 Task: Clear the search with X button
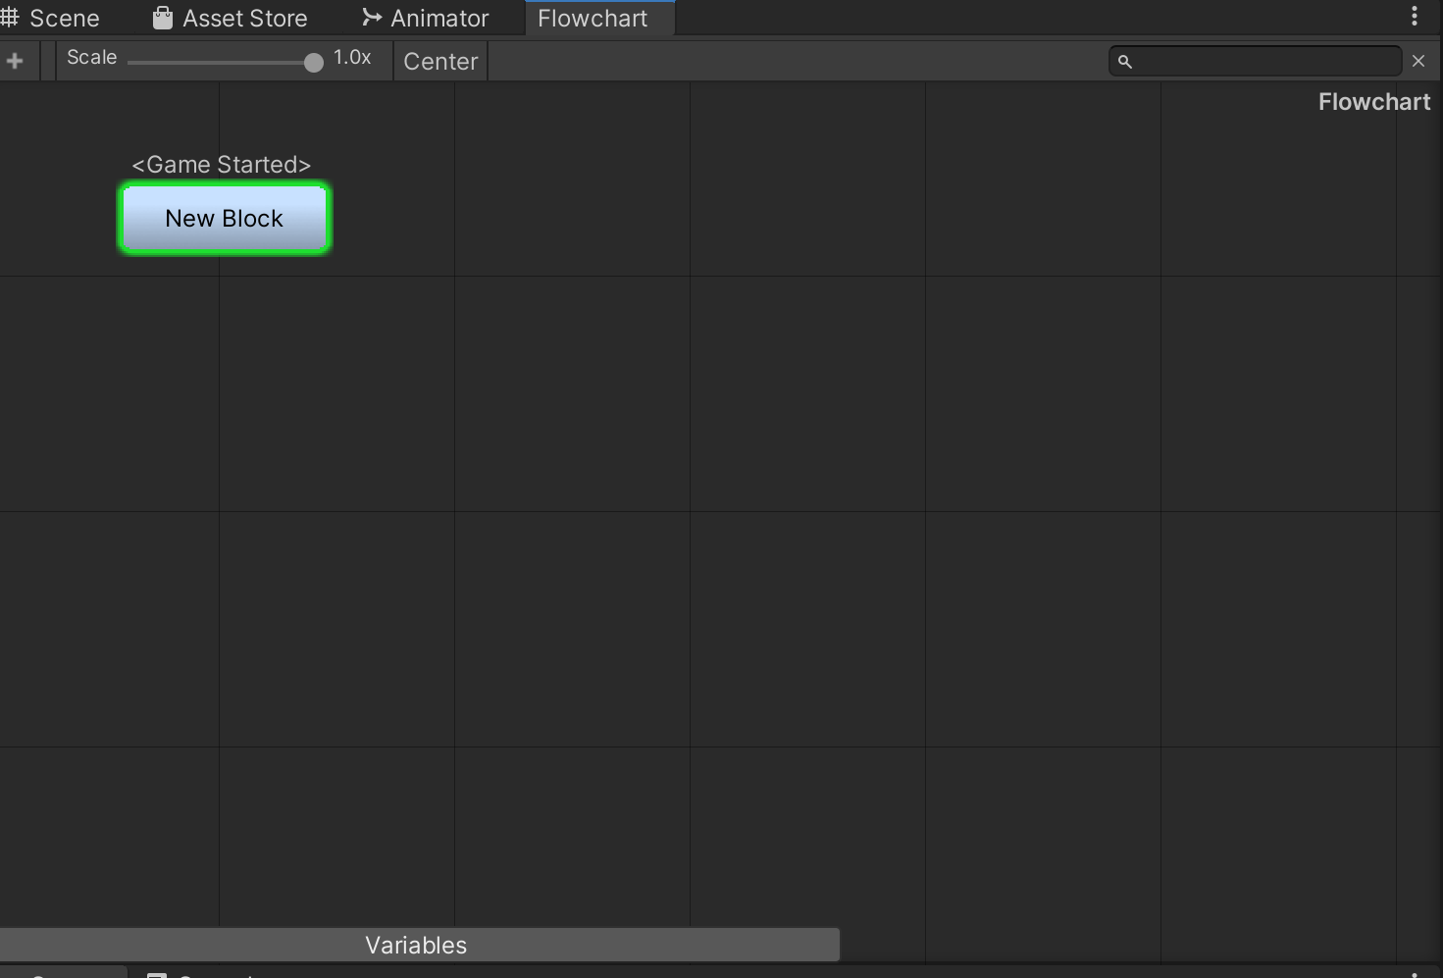pyautogui.click(x=1418, y=61)
